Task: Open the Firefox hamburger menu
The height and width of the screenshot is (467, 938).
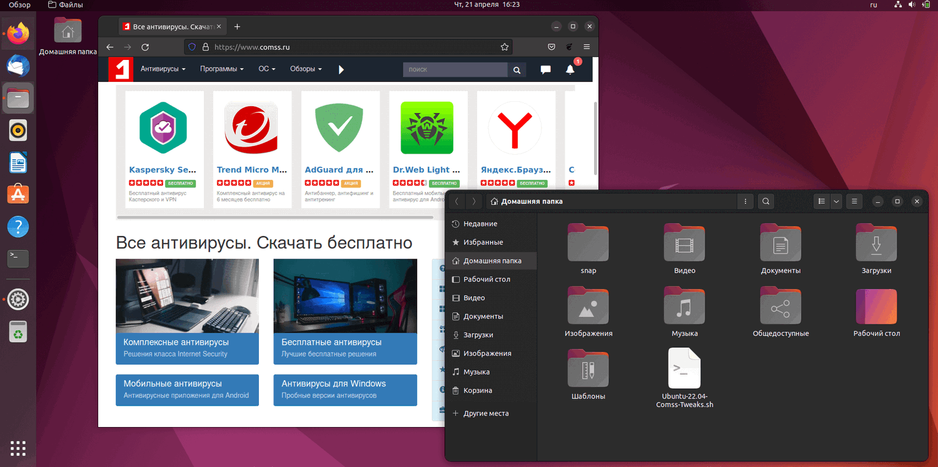Action: pos(587,47)
